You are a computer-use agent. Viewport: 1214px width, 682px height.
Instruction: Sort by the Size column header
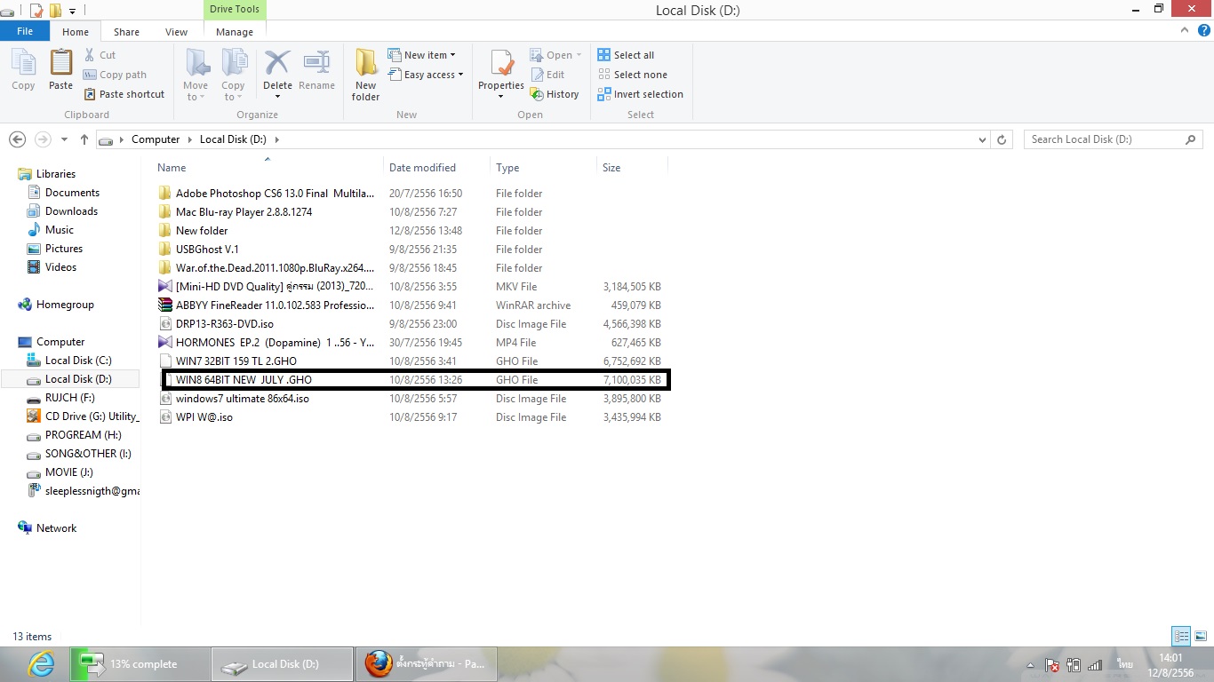(x=632, y=167)
